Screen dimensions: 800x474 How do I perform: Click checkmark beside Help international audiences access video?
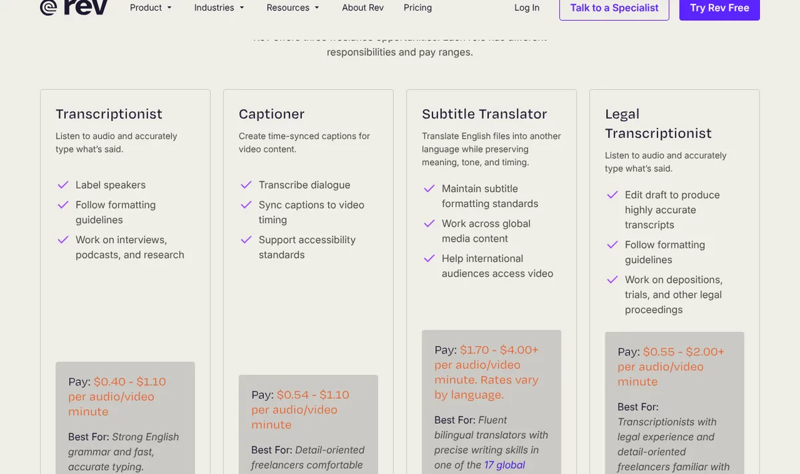(x=429, y=258)
